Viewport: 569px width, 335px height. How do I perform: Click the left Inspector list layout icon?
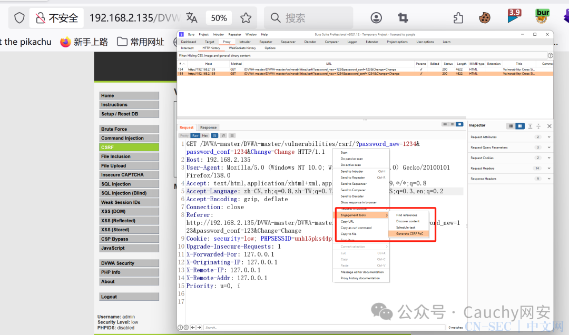point(511,126)
